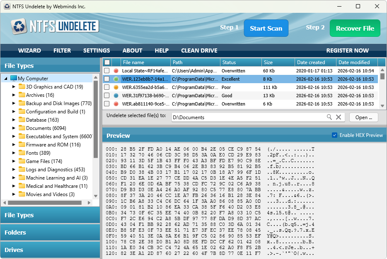Expand the Database tree node
The width and height of the screenshot is (387, 259).
coord(14,120)
